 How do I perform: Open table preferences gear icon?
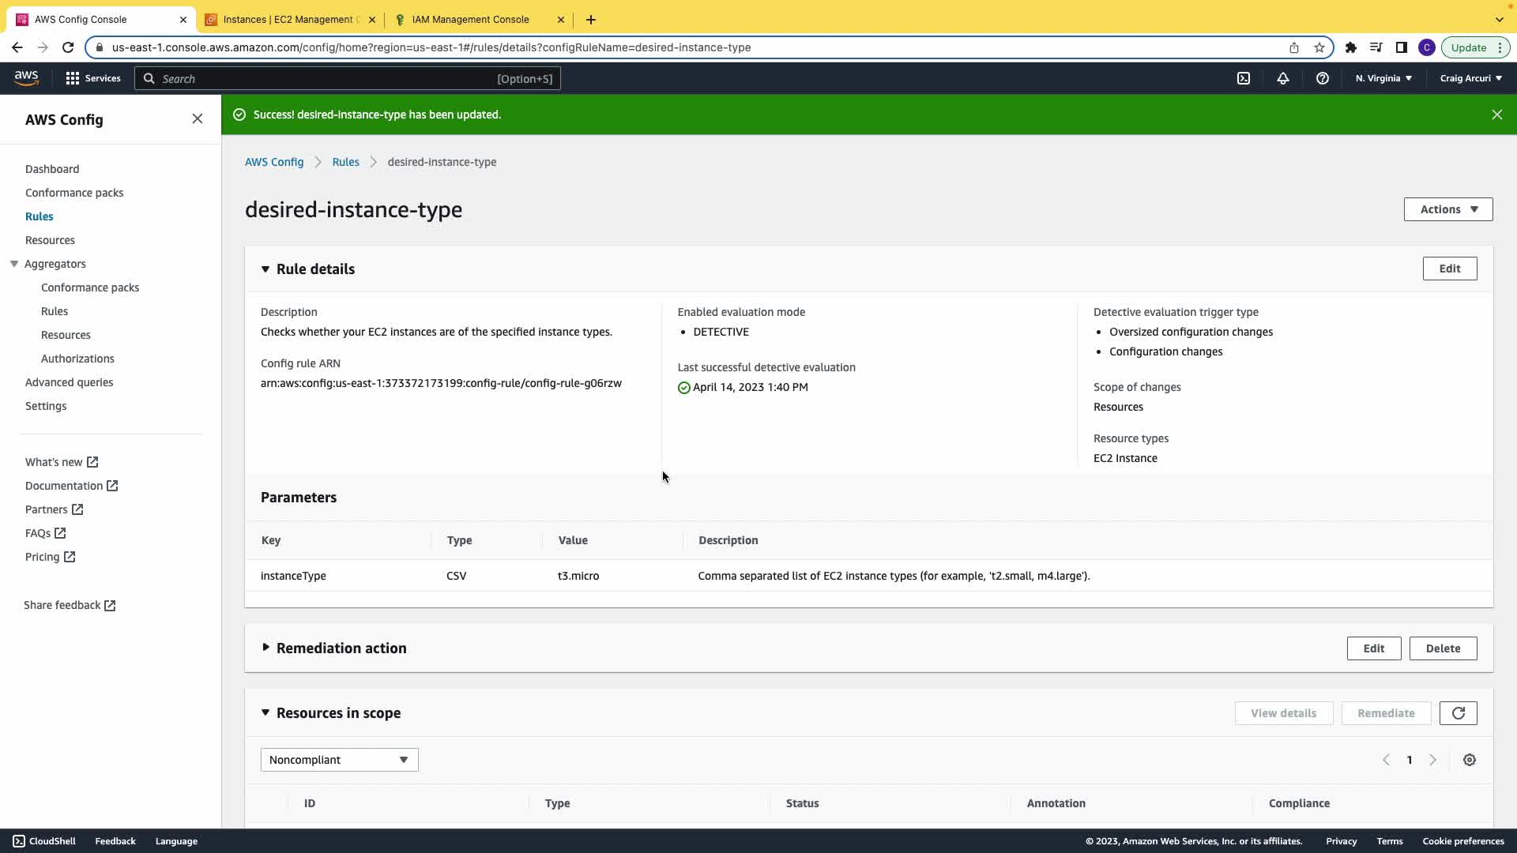(1469, 760)
